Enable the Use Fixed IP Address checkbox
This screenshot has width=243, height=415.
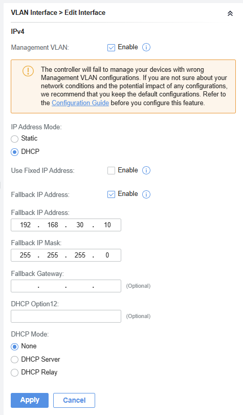pos(111,171)
